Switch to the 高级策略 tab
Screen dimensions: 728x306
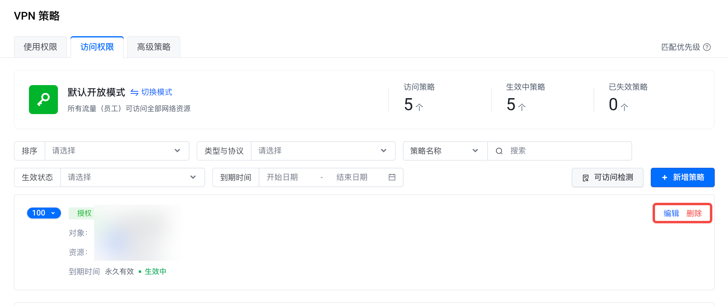tap(154, 47)
